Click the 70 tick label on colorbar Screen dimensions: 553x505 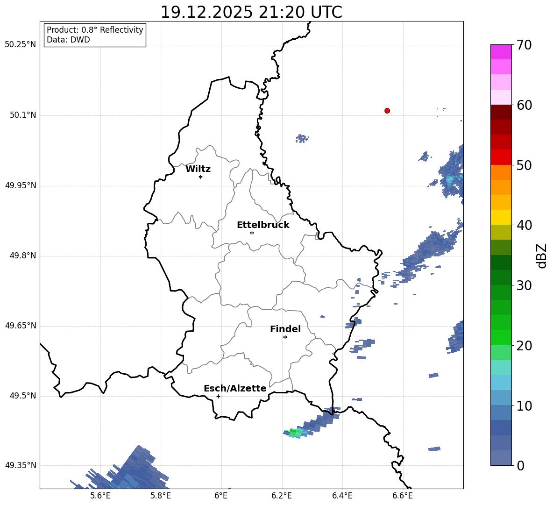point(524,45)
